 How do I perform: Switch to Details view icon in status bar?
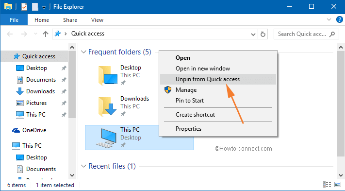click(327, 184)
